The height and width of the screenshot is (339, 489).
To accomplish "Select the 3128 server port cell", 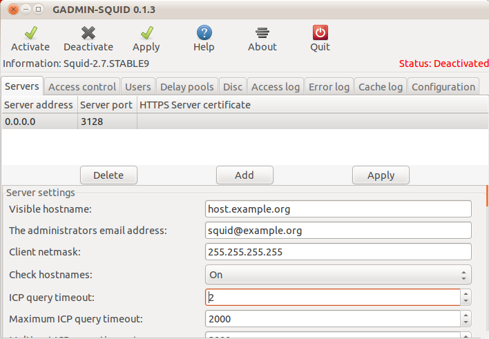I will (107, 122).
